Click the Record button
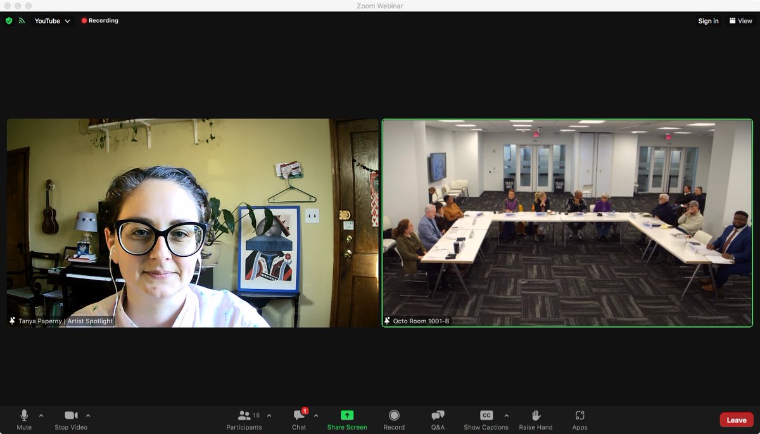 (x=394, y=419)
